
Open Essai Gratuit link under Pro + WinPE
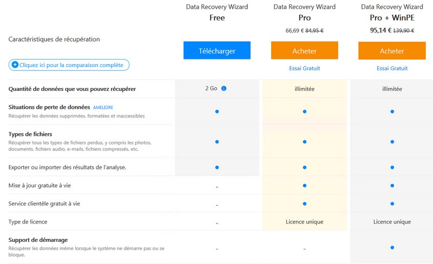pyautogui.click(x=392, y=69)
